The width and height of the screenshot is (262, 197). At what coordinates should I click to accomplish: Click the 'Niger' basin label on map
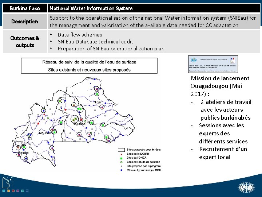(98, 102)
